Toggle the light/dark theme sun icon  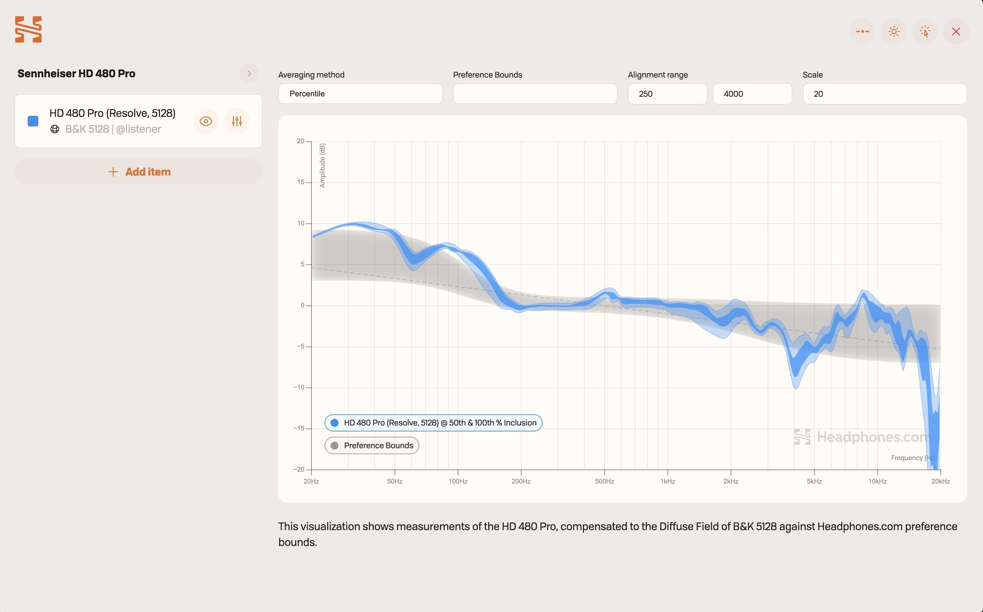click(x=894, y=32)
